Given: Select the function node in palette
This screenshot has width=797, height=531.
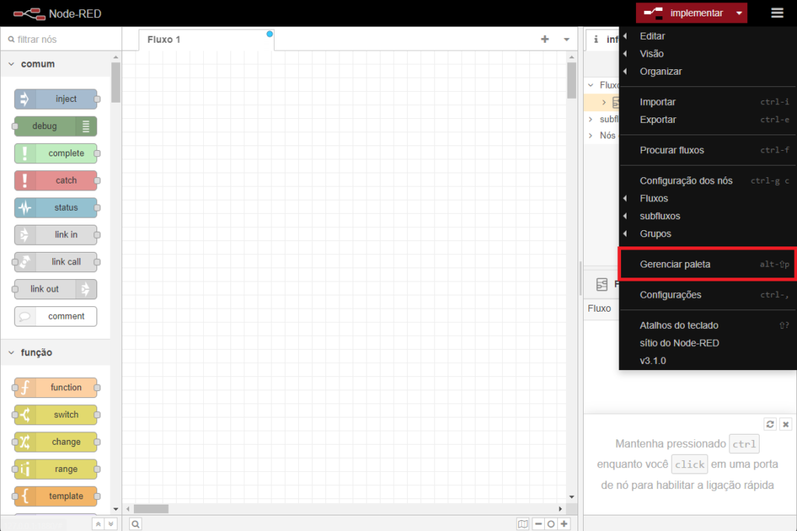Looking at the screenshot, I should coord(56,387).
